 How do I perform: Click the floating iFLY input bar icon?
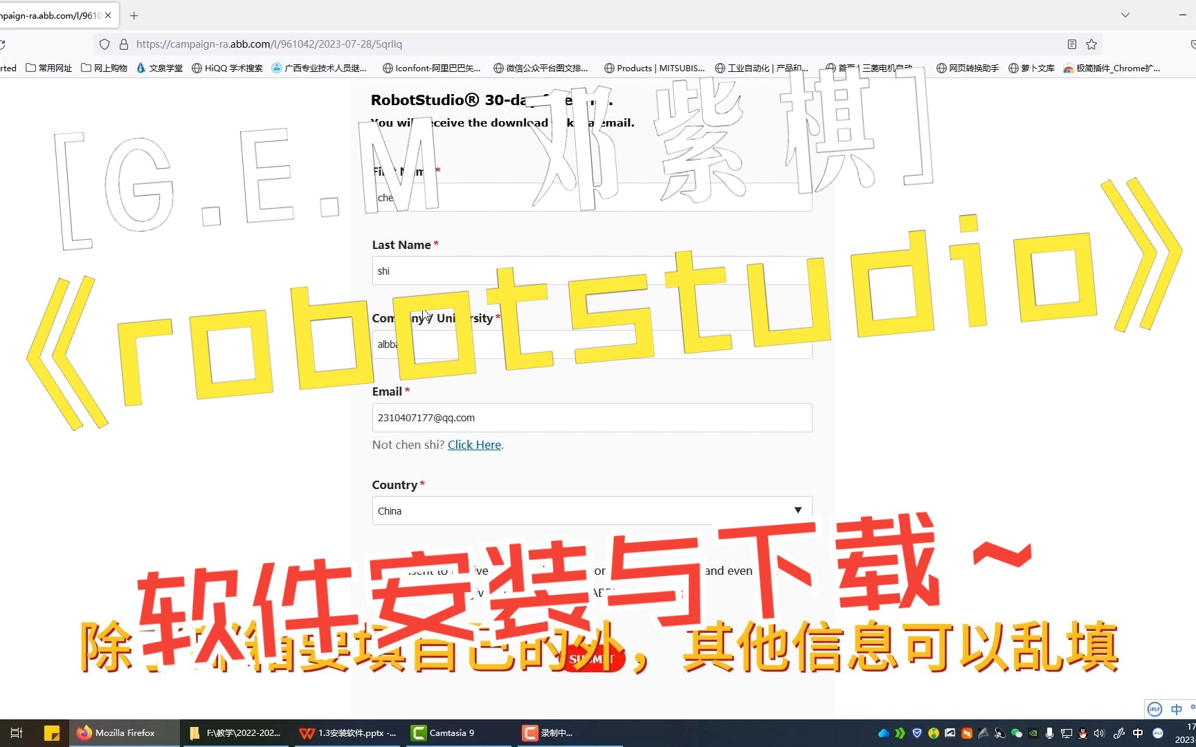click(x=1154, y=709)
